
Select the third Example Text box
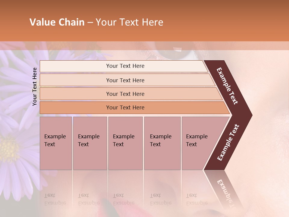click(125, 143)
